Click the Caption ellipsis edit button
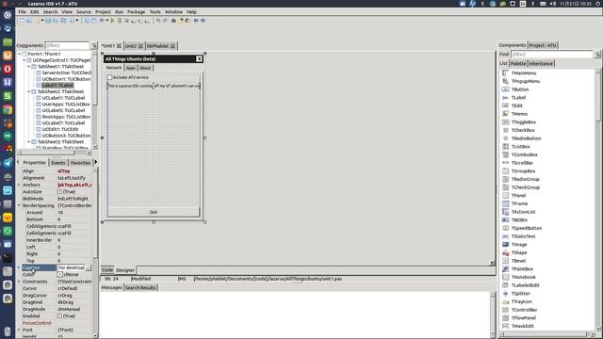Image resolution: width=603 pixels, height=339 pixels. tap(89, 267)
